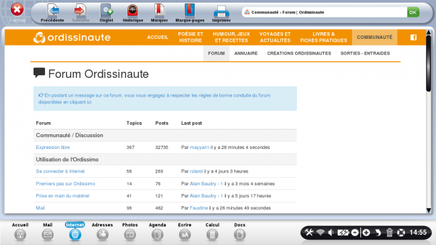Open Voyages et Actualités menu

click(x=275, y=38)
